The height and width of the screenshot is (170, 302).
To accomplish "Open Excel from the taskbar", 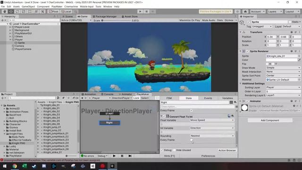I will [25, 166].
